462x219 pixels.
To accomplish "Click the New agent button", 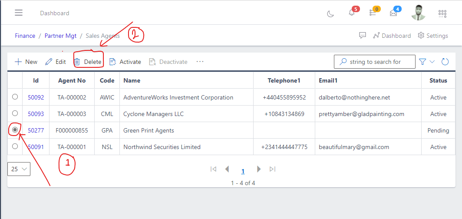I will click(26, 62).
